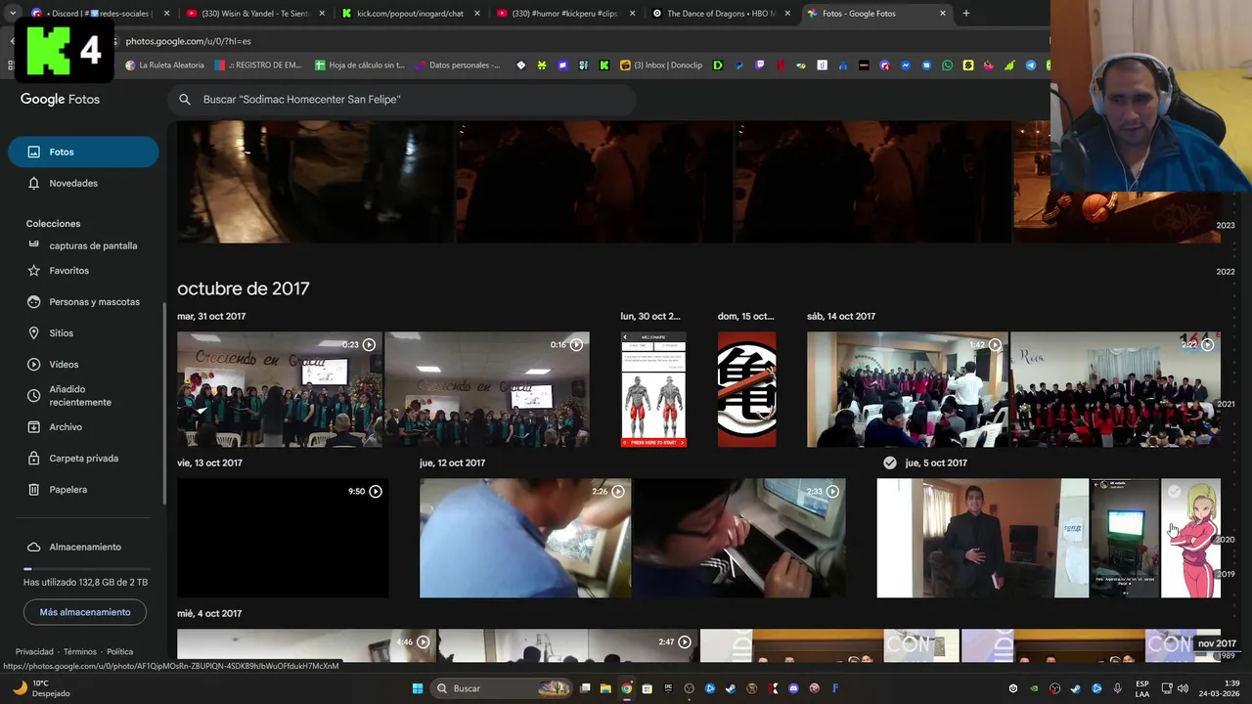The image size is (1252, 704).
Task: Open the 2:33 keyboard video thumbnail
Action: pyautogui.click(x=738, y=538)
